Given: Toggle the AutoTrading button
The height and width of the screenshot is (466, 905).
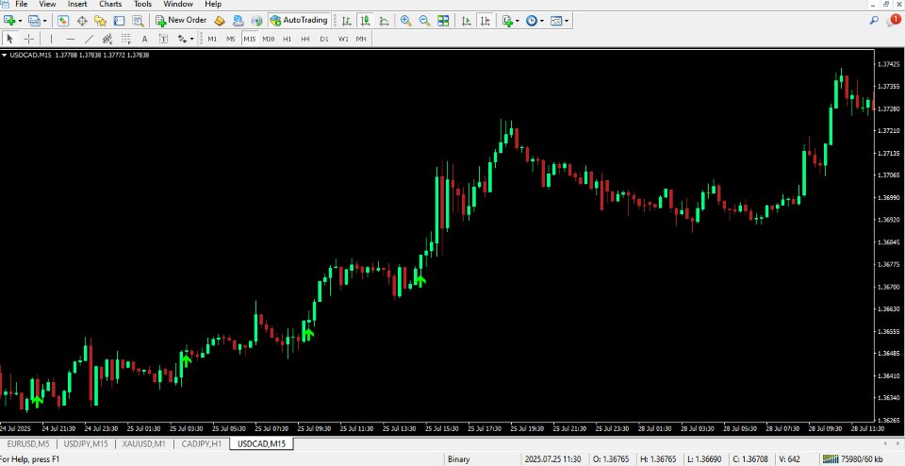Looking at the screenshot, I should pyautogui.click(x=299, y=21).
